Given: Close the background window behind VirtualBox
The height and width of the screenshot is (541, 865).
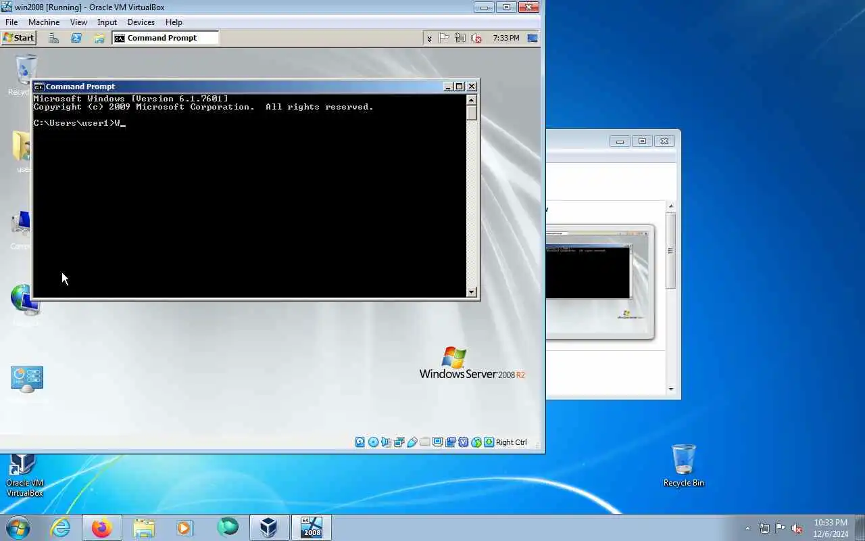Looking at the screenshot, I should click(664, 141).
